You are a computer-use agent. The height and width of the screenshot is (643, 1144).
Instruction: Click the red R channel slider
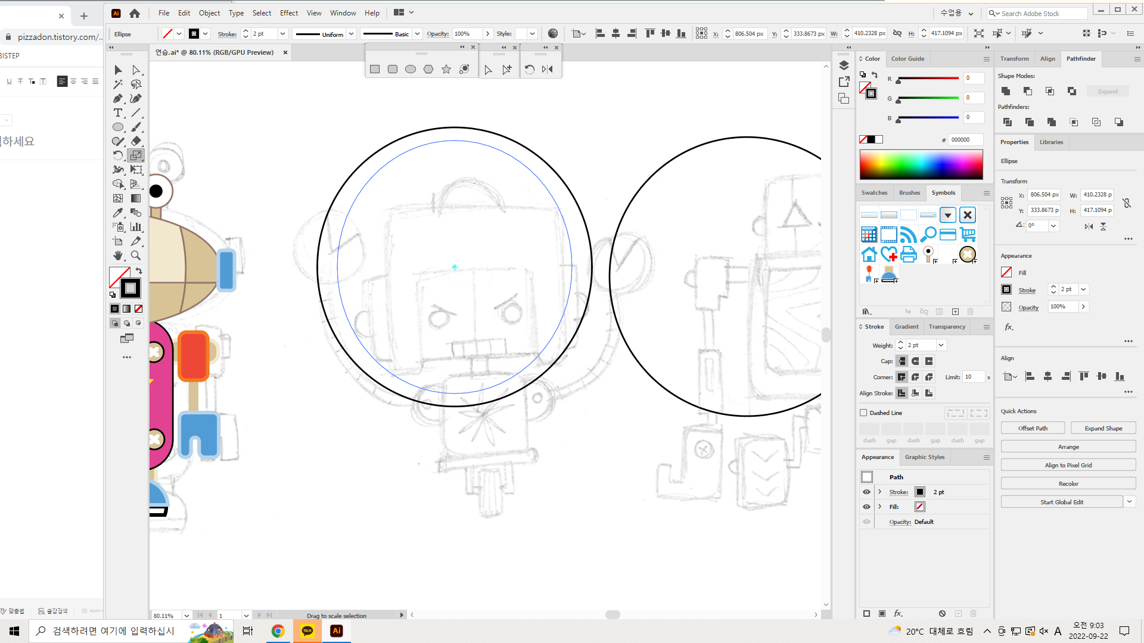(928, 79)
